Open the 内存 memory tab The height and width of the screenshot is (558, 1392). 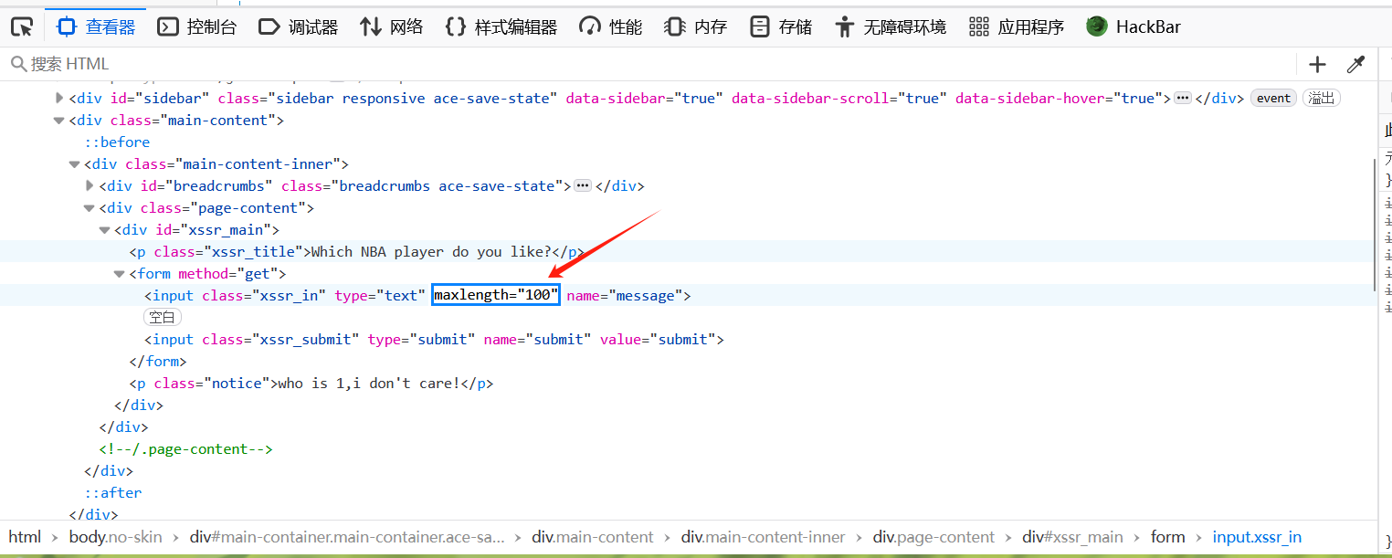[x=696, y=26]
